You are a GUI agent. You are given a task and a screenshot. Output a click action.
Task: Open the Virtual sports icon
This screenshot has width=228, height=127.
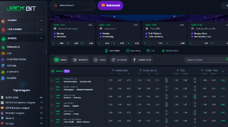3,66
